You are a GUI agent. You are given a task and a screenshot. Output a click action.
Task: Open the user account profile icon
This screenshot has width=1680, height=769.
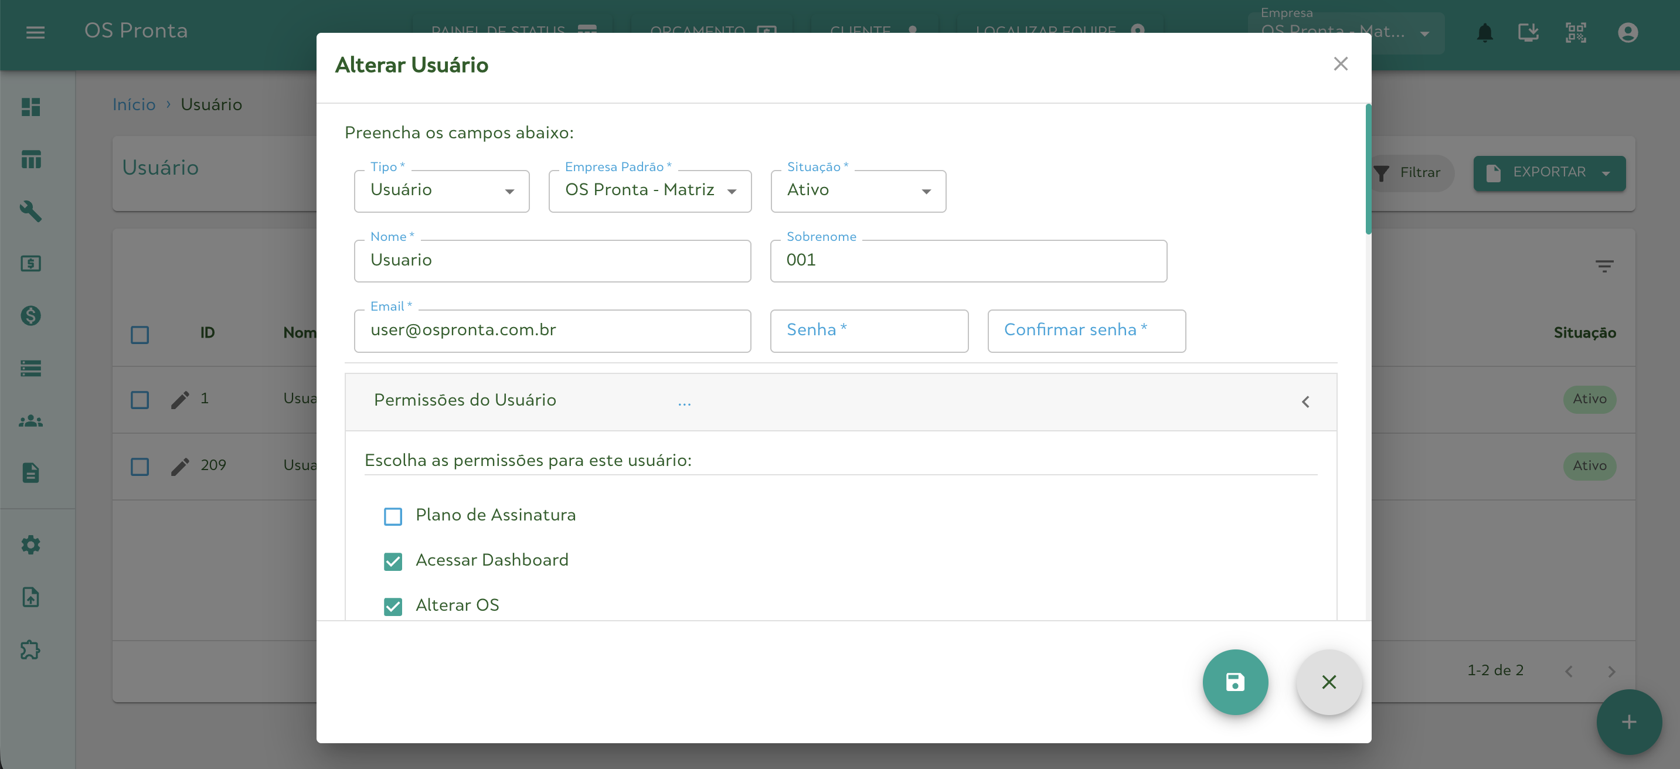point(1627,32)
